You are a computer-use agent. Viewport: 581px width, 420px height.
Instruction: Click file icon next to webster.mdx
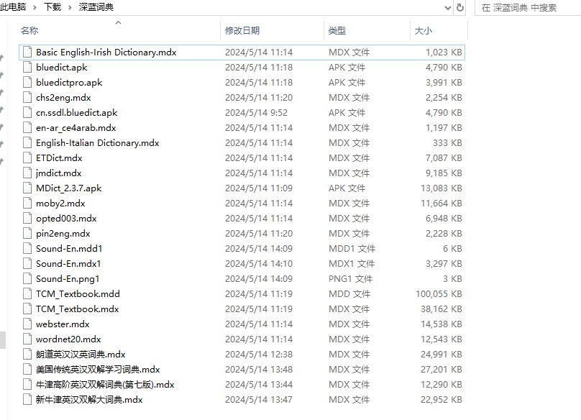[x=27, y=324]
